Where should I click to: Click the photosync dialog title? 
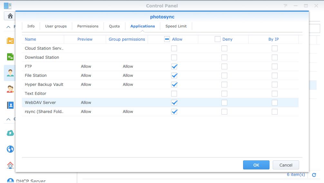pyautogui.click(x=162, y=17)
